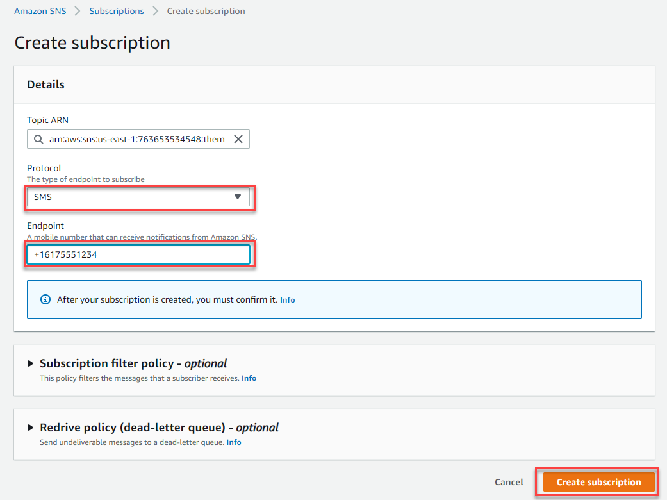Image resolution: width=667 pixels, height=500 pixels.
Task: Open Info link for dead-letter queue
Action: coord(233,442)
